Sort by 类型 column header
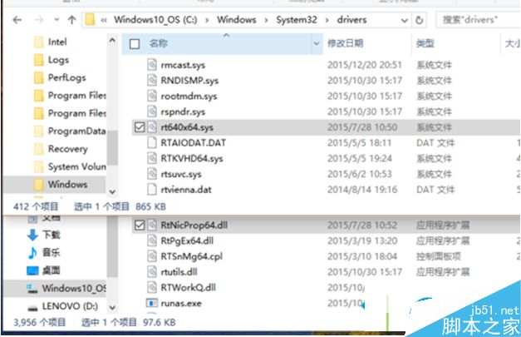521x337 pixels. tap(425, 43)
